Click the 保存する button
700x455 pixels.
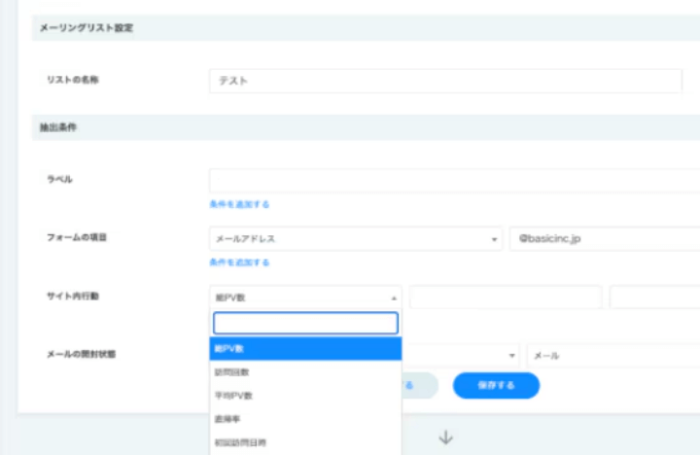(496, 386)
